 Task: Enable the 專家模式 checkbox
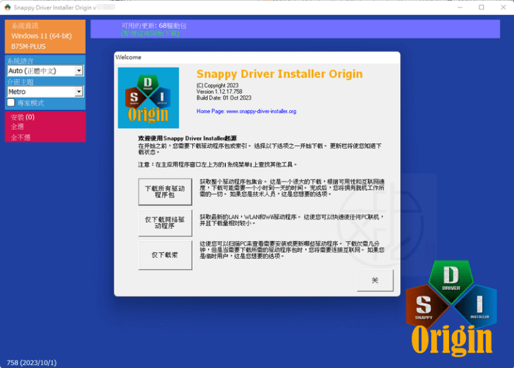coord(11,102)
